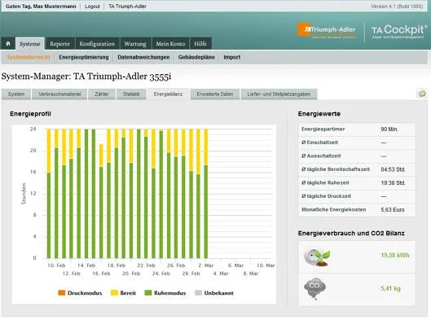The image size is (431, 320).
Task: Open the Reporte main tab
Action: pyautogui.click(x=59, y=43)
